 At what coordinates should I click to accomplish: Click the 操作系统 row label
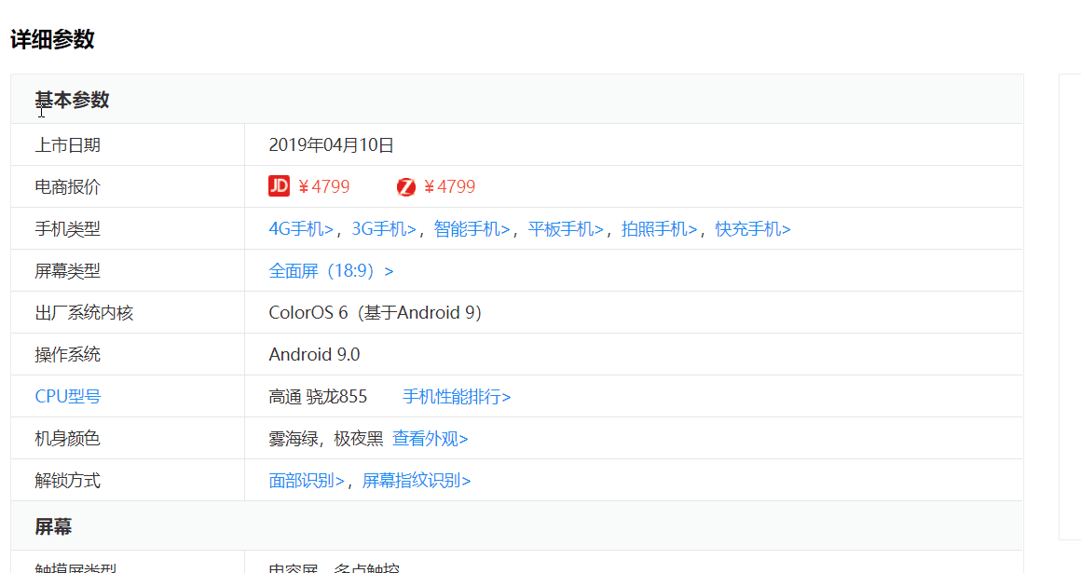tap(67, 354)
